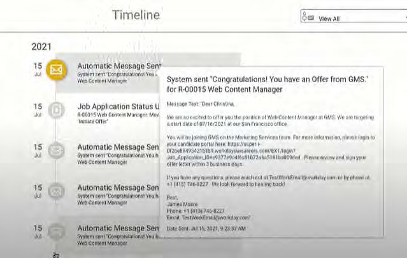This screenshot has height=258, width=407.
Task: Click the "James Moore" sender name
Action: point(182,204)
